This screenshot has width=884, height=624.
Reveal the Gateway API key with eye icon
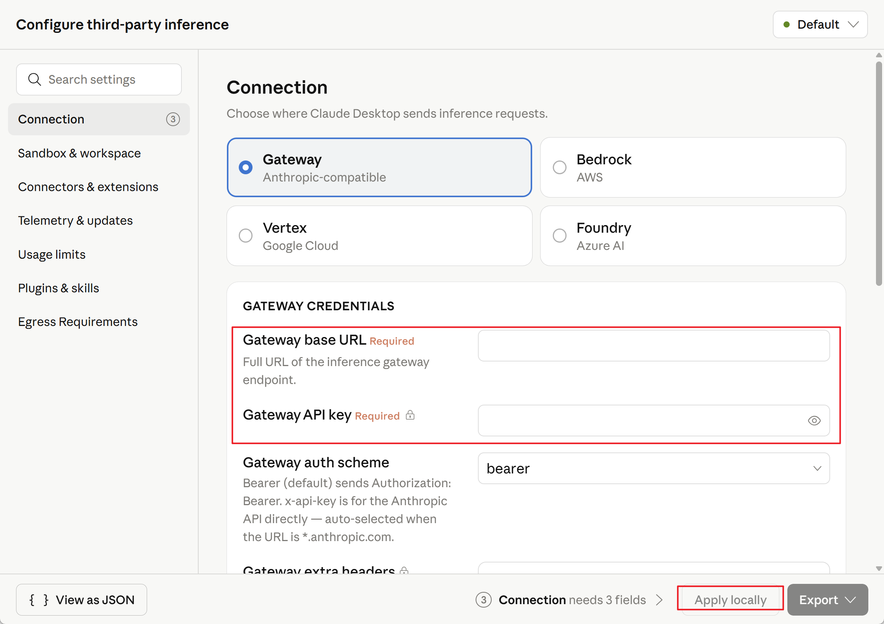[x=814, y=420]
